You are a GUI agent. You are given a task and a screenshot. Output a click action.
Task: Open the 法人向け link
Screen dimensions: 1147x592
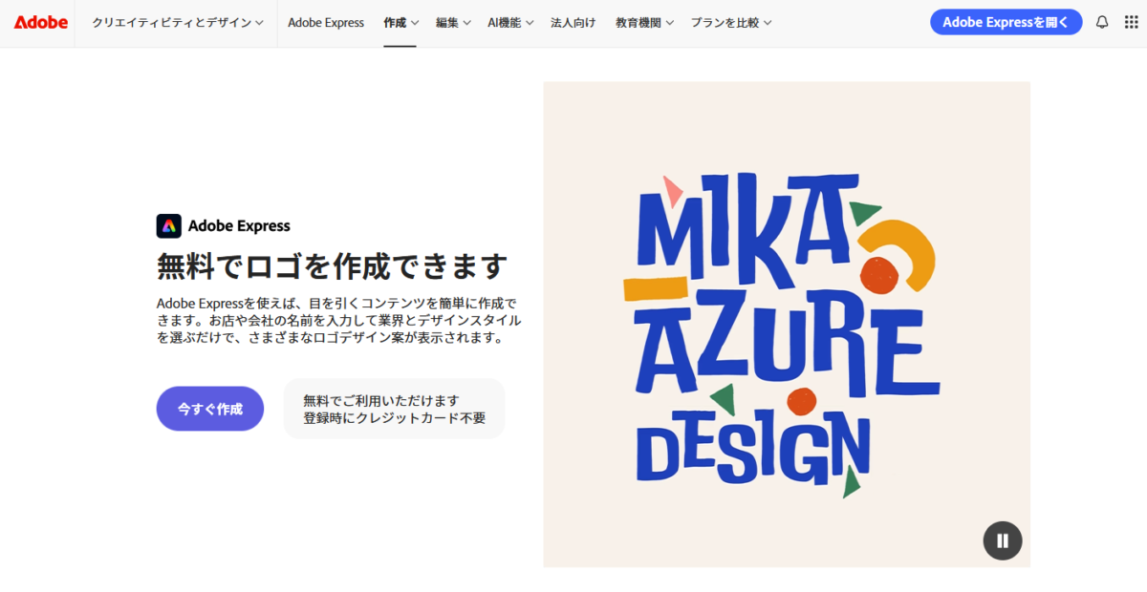(x=573, y=22)
